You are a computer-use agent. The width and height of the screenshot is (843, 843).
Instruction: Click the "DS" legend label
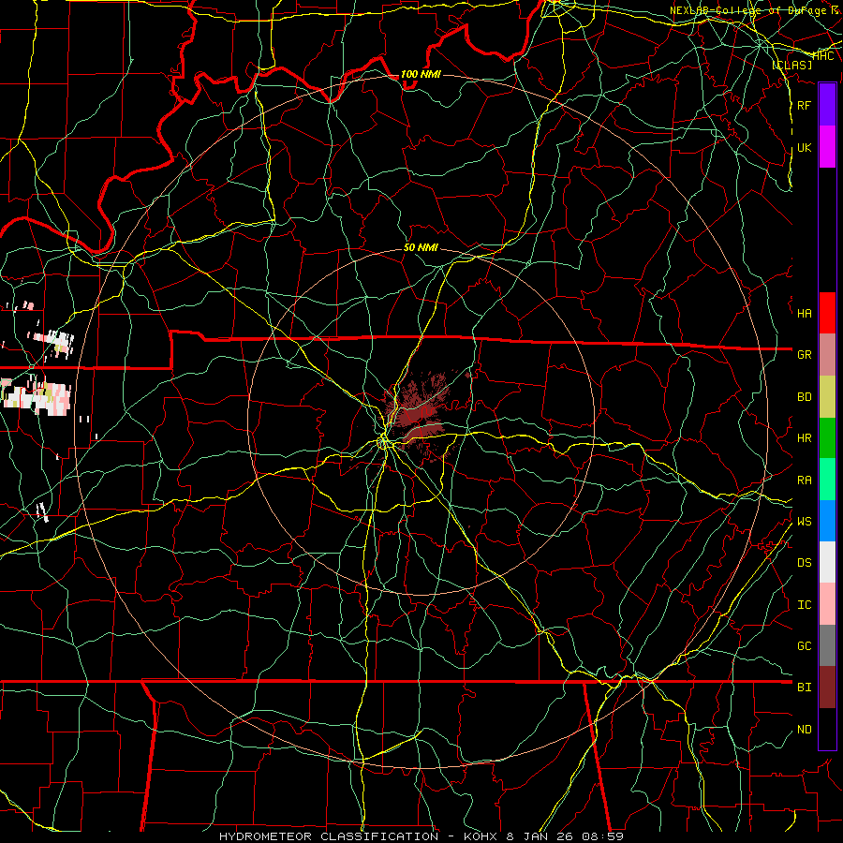(x=805, y=563)
